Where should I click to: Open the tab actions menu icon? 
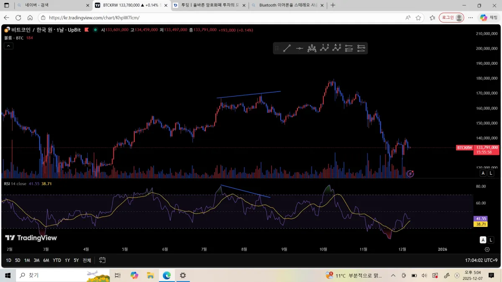click(x=7, y=5)
